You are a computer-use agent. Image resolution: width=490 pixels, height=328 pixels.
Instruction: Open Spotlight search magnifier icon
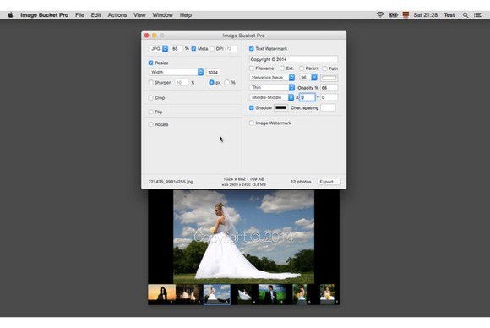tap(465, 15)
